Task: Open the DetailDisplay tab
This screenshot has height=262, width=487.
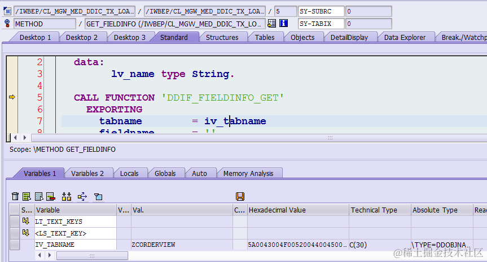Action: pyautogui.click(x=349, y=38)
